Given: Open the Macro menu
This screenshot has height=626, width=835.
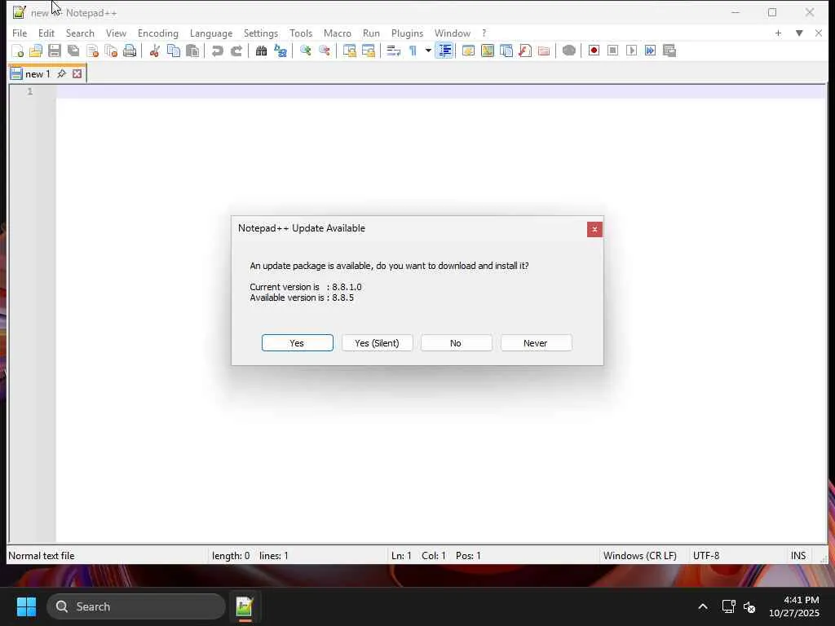Looking at the screenshot, I should click(337, 33).
